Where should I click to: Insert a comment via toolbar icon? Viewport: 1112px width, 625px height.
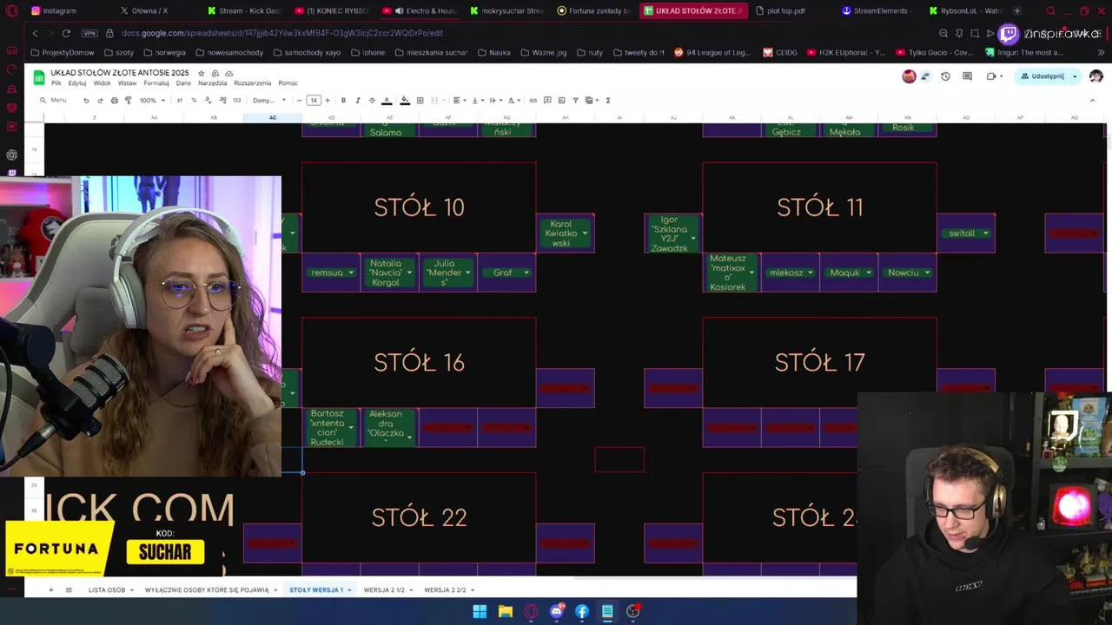(547, 101)
